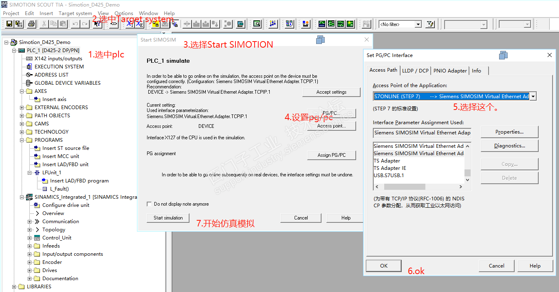Click Cancel in Start SIMOSIM dialog
The height and width of the screenshot is (292, 559).
301,218
